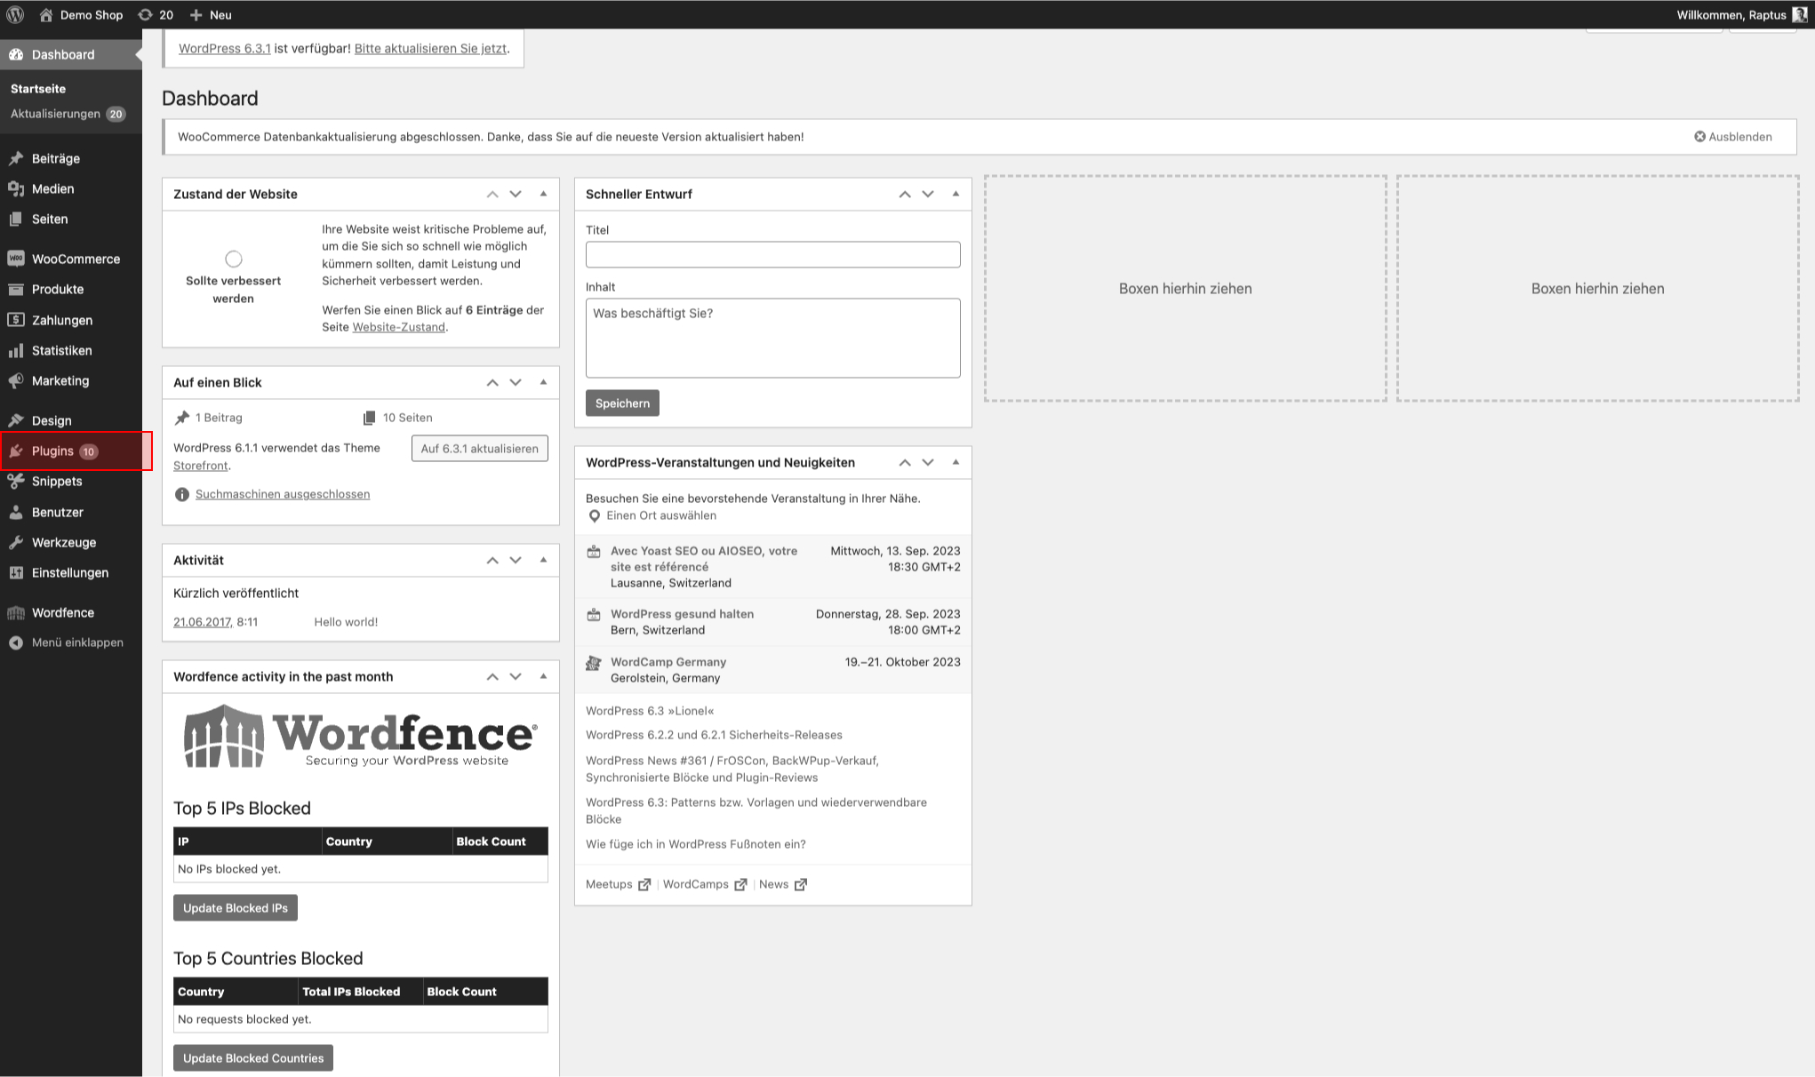Dismiss WooCommerce notice with Ausblenden
1815x1077 pixels.
[x=1733, y=137]
